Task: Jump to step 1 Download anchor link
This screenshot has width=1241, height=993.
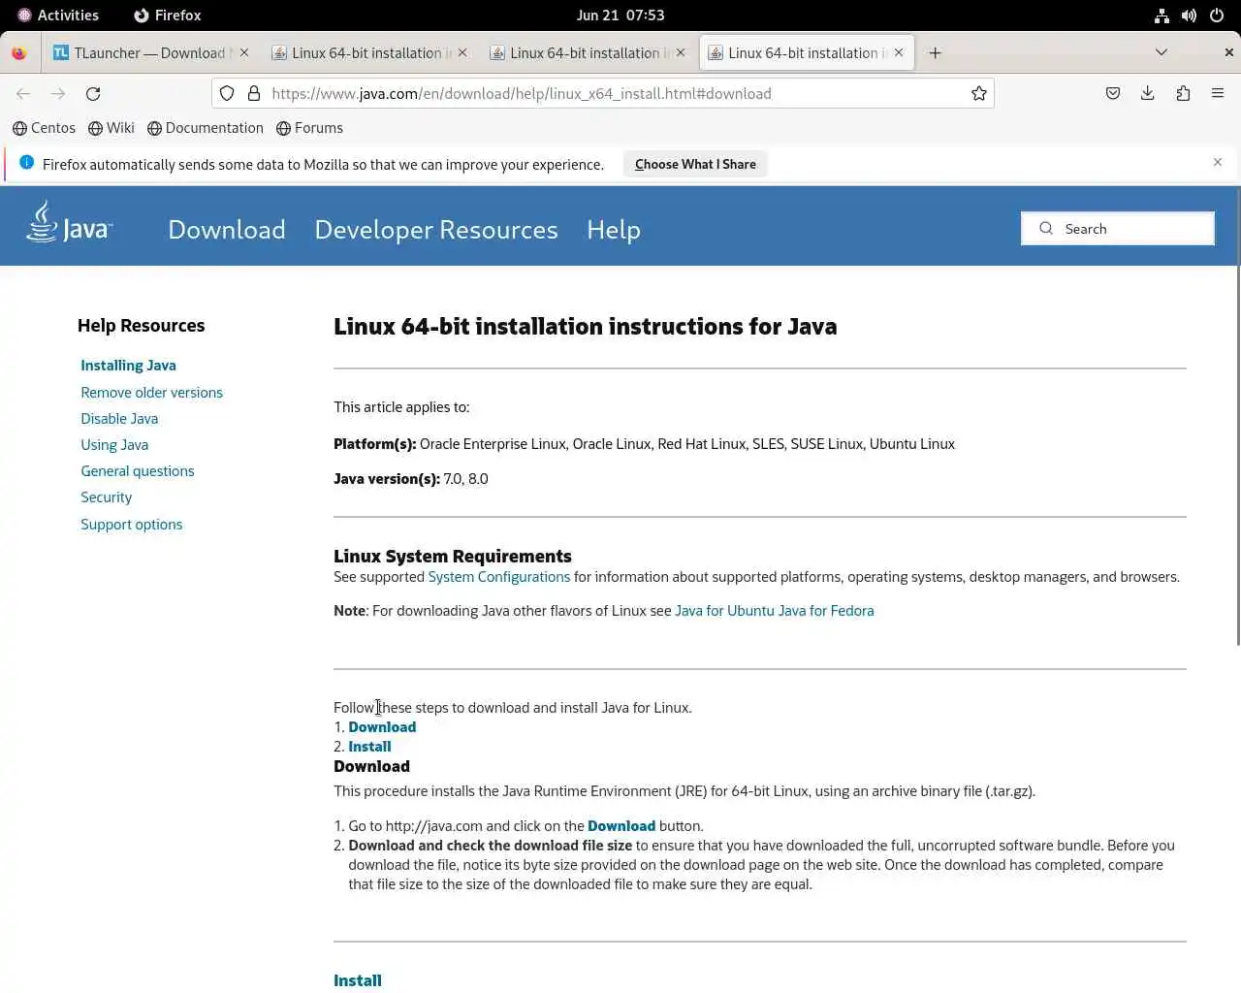Action: coord(382,727)
